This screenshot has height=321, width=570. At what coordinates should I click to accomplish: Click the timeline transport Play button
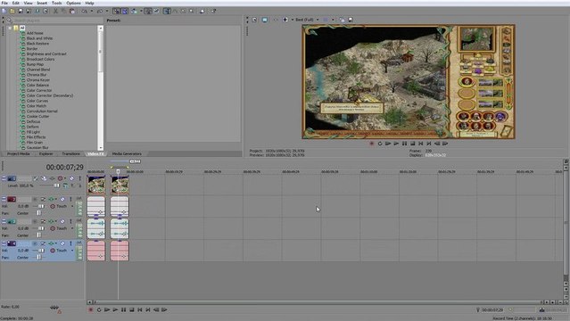(115, 309)
